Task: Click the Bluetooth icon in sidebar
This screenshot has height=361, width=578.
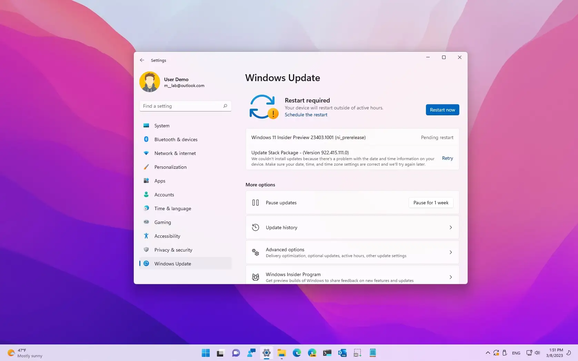Action: click(x=146, y=139)
